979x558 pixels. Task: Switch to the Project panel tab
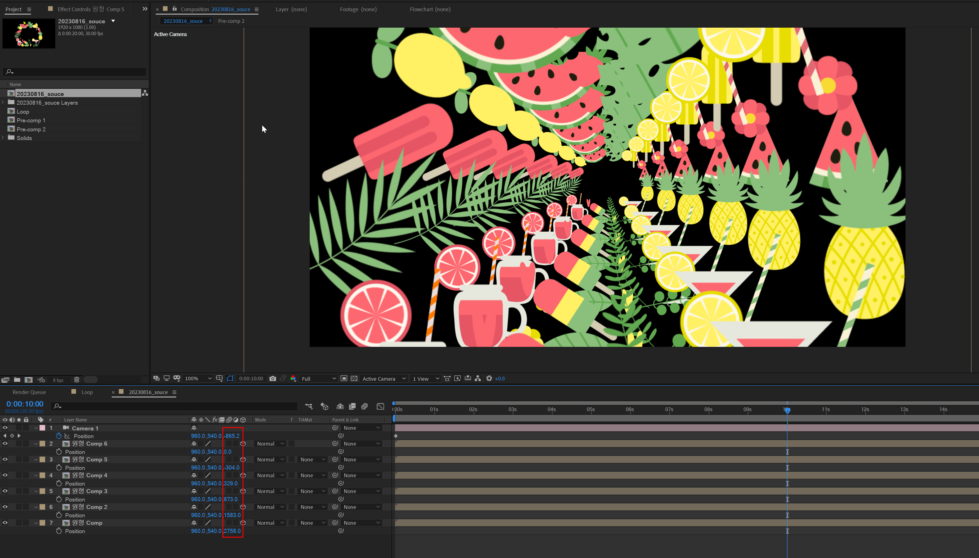point(13,9)
